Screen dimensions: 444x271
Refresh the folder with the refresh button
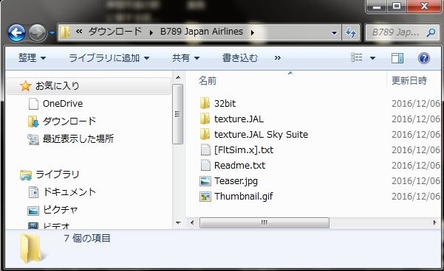tap(351, 32)
